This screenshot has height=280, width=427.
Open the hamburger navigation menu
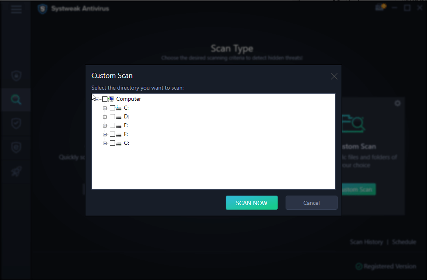16,9
